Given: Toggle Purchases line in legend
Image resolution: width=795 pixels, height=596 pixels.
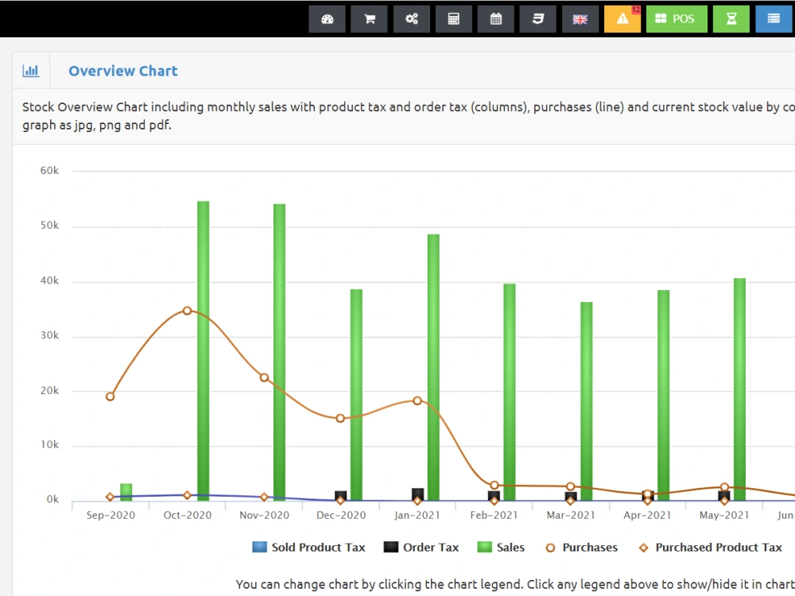Looking at the screenshot, I should coord(582,548).
